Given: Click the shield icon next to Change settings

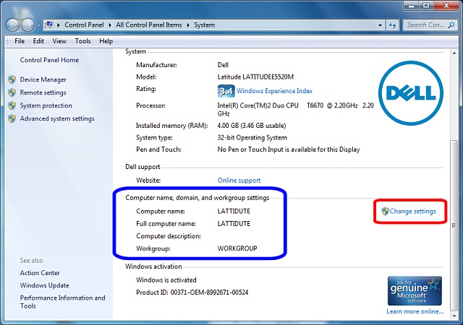Looking at the screenshot, I should click(385, 211).
